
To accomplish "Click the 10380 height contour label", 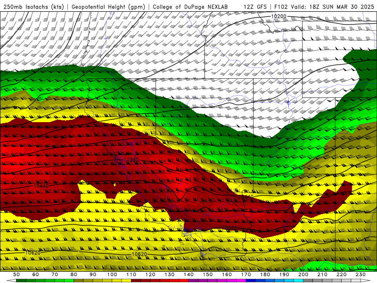I will click(131, 159).
